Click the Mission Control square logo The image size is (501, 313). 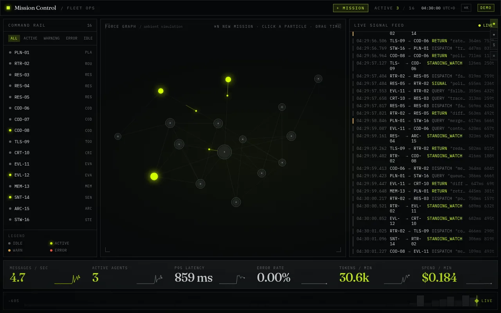pyautogui.click(x=8, y=8)
